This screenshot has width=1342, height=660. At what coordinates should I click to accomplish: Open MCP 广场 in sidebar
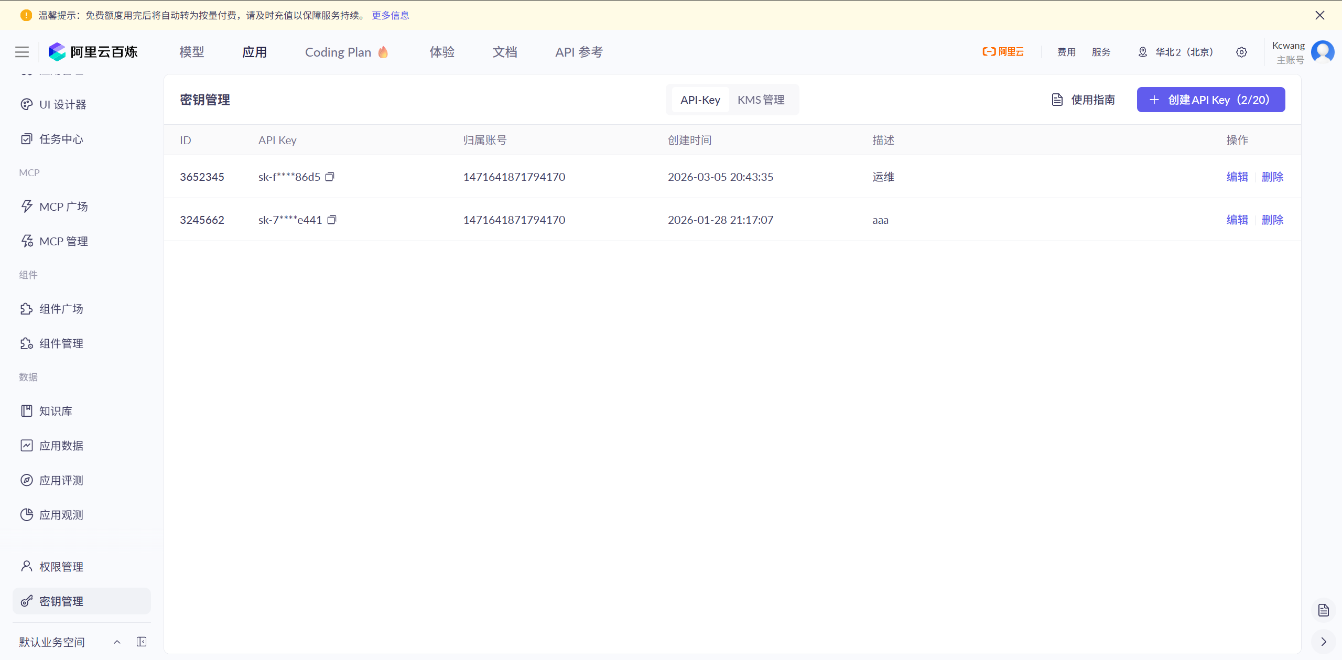(63, 207)
